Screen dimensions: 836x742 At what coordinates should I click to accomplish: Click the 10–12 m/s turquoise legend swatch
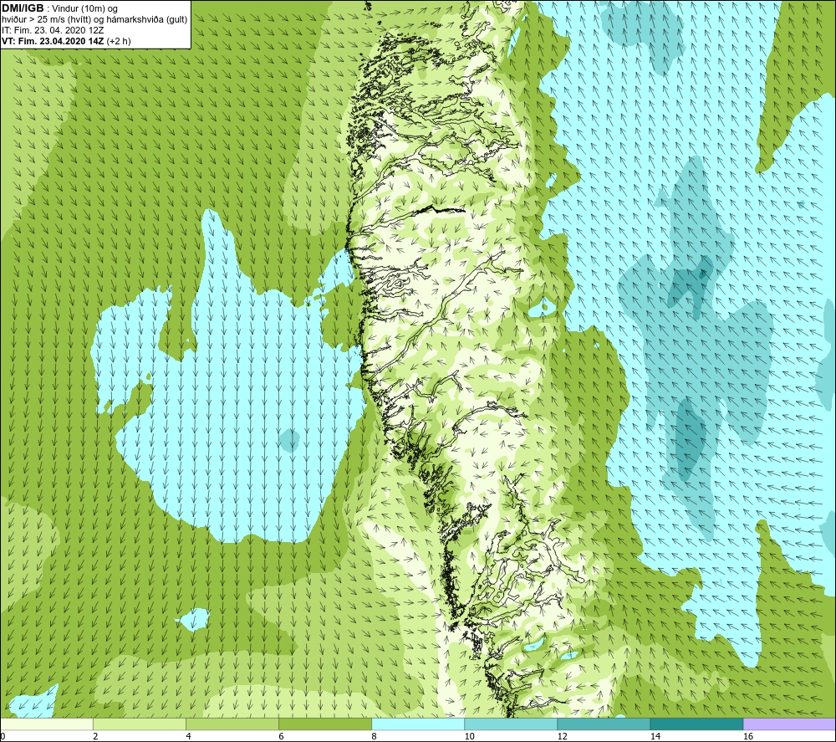[511, 724]
